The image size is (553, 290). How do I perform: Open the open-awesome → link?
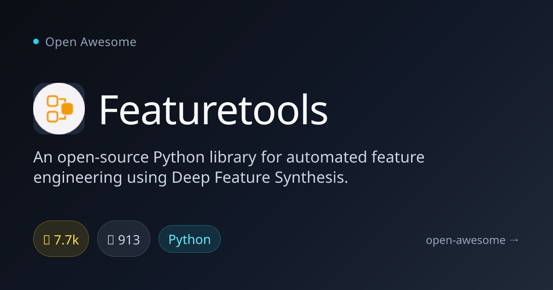(x=473, y=240)
